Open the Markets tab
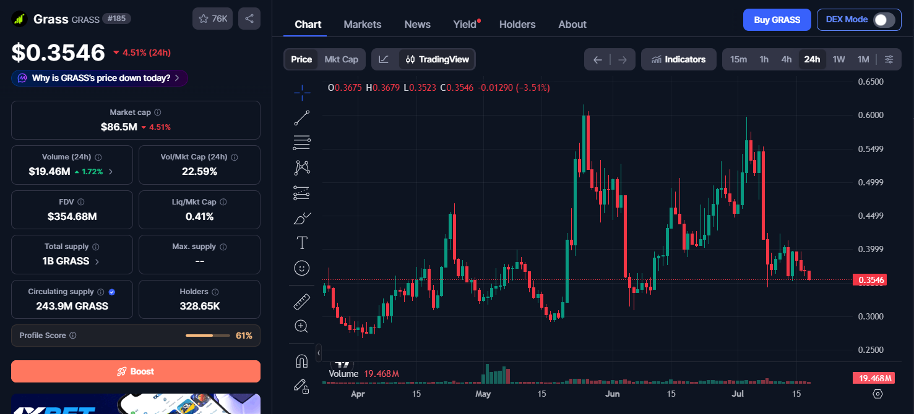This screenshot has width=914, height=414. (x=363, y=24)
